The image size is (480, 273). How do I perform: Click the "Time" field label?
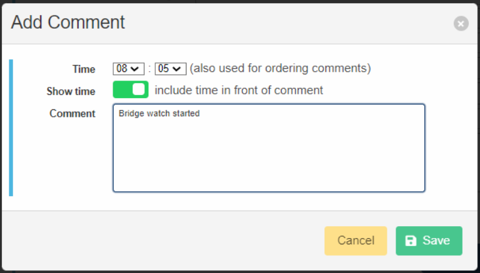pyautogui.click(x=84, y=69)
